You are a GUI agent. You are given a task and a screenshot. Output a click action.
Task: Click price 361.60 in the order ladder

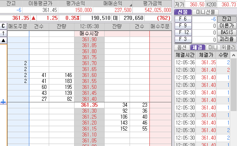pyautogui.click(x=89, y=75)
